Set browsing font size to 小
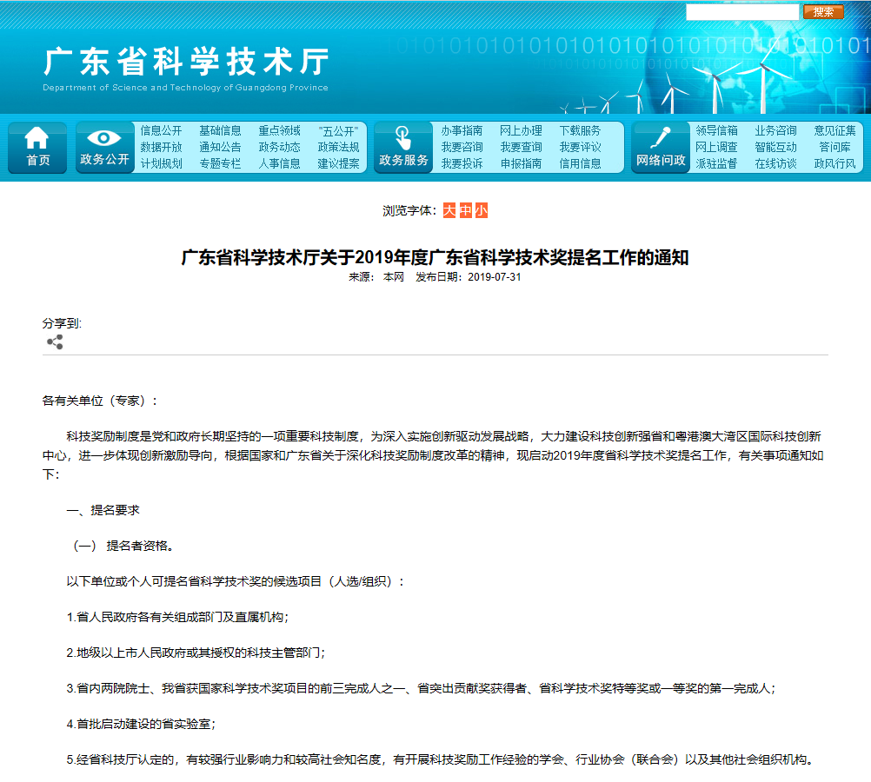The width and height of the screenshot is (871, 782). point(481,210)
